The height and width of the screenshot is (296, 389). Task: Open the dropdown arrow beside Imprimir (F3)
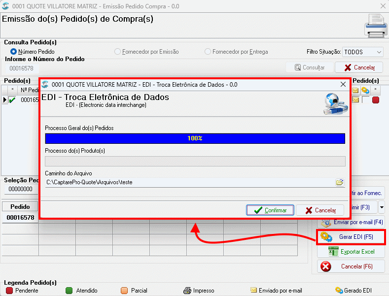point(382,207)
